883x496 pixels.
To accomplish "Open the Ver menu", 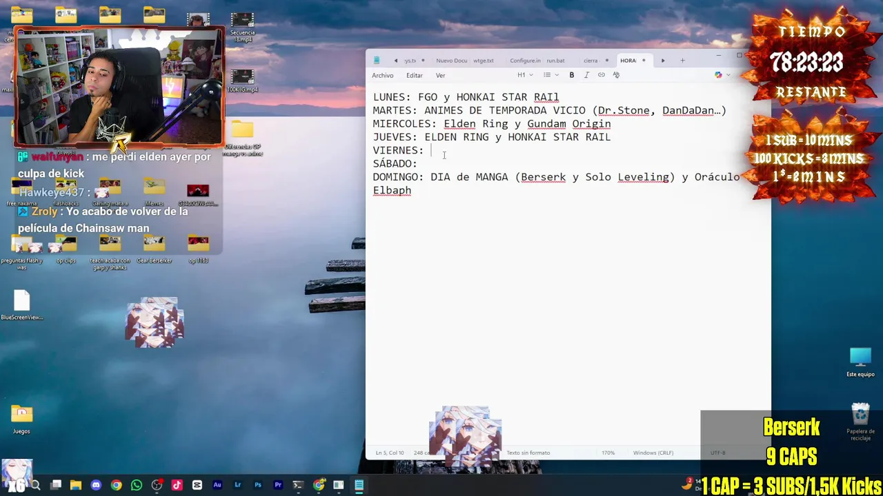I will pos(440,75).
